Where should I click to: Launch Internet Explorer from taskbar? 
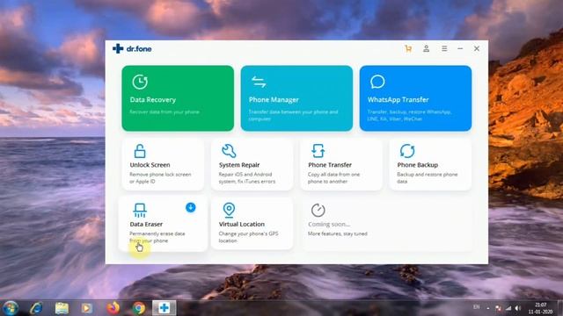point(36,308)
